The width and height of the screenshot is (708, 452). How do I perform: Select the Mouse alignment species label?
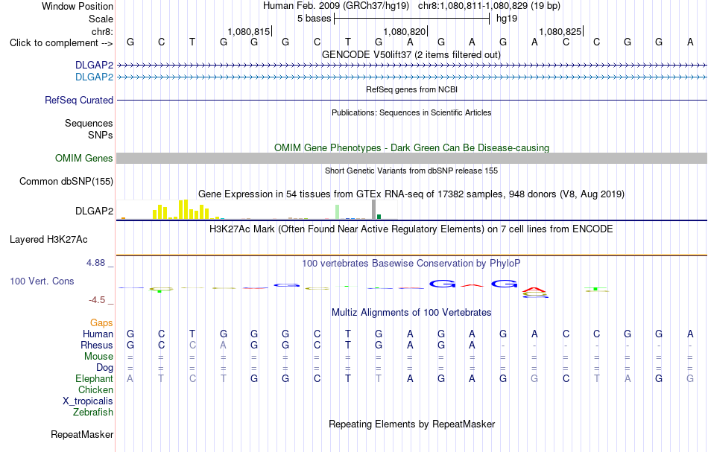98,357
